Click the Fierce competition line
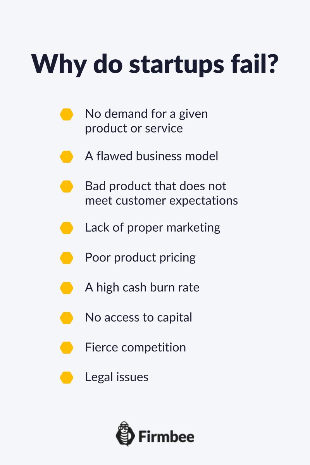Viewport: 310px width, 465px height. point(136,348)
